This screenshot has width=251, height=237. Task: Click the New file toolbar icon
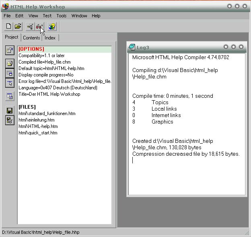pyautogui.click(x=9, y=27)
